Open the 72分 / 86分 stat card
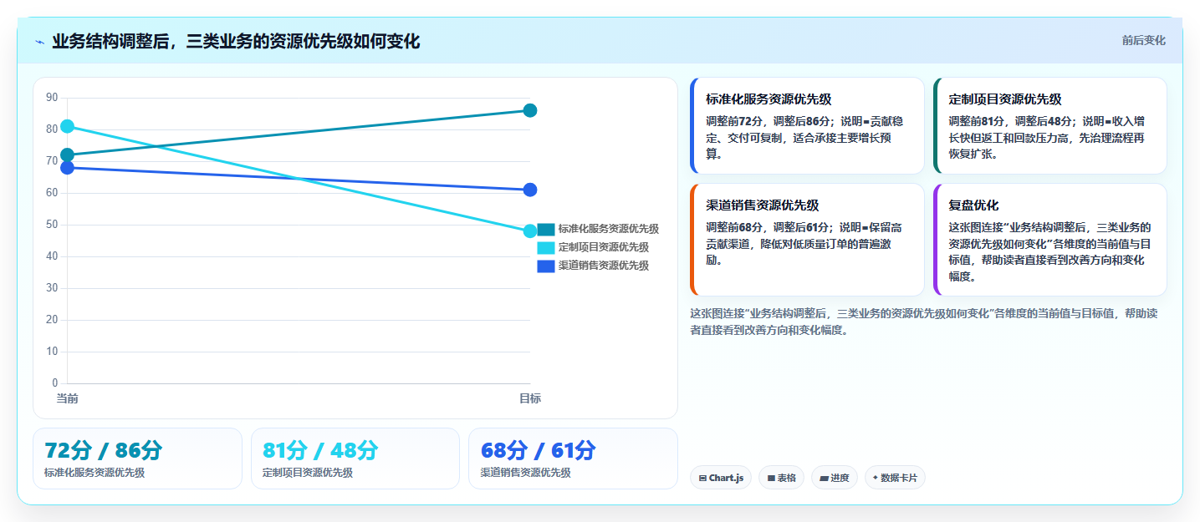This screenshot has height=522, width=1200. [x=137, y=459]
